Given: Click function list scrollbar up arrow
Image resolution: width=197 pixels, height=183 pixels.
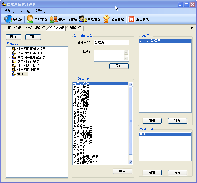Looking at the screenshot, I should (x=130, y=84).
